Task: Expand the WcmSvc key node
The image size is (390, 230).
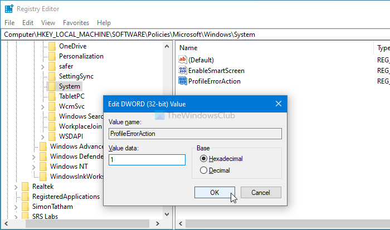Action: click(x=42, y=107)
